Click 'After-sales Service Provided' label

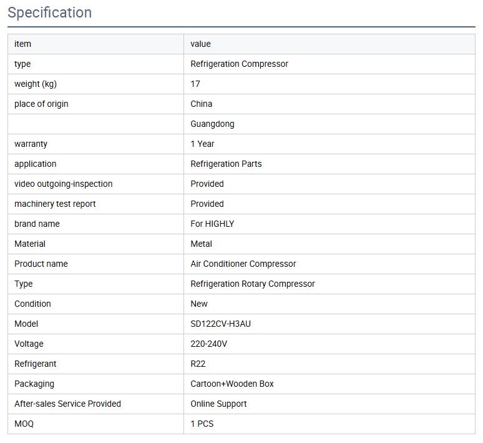[x=68, y=404]
